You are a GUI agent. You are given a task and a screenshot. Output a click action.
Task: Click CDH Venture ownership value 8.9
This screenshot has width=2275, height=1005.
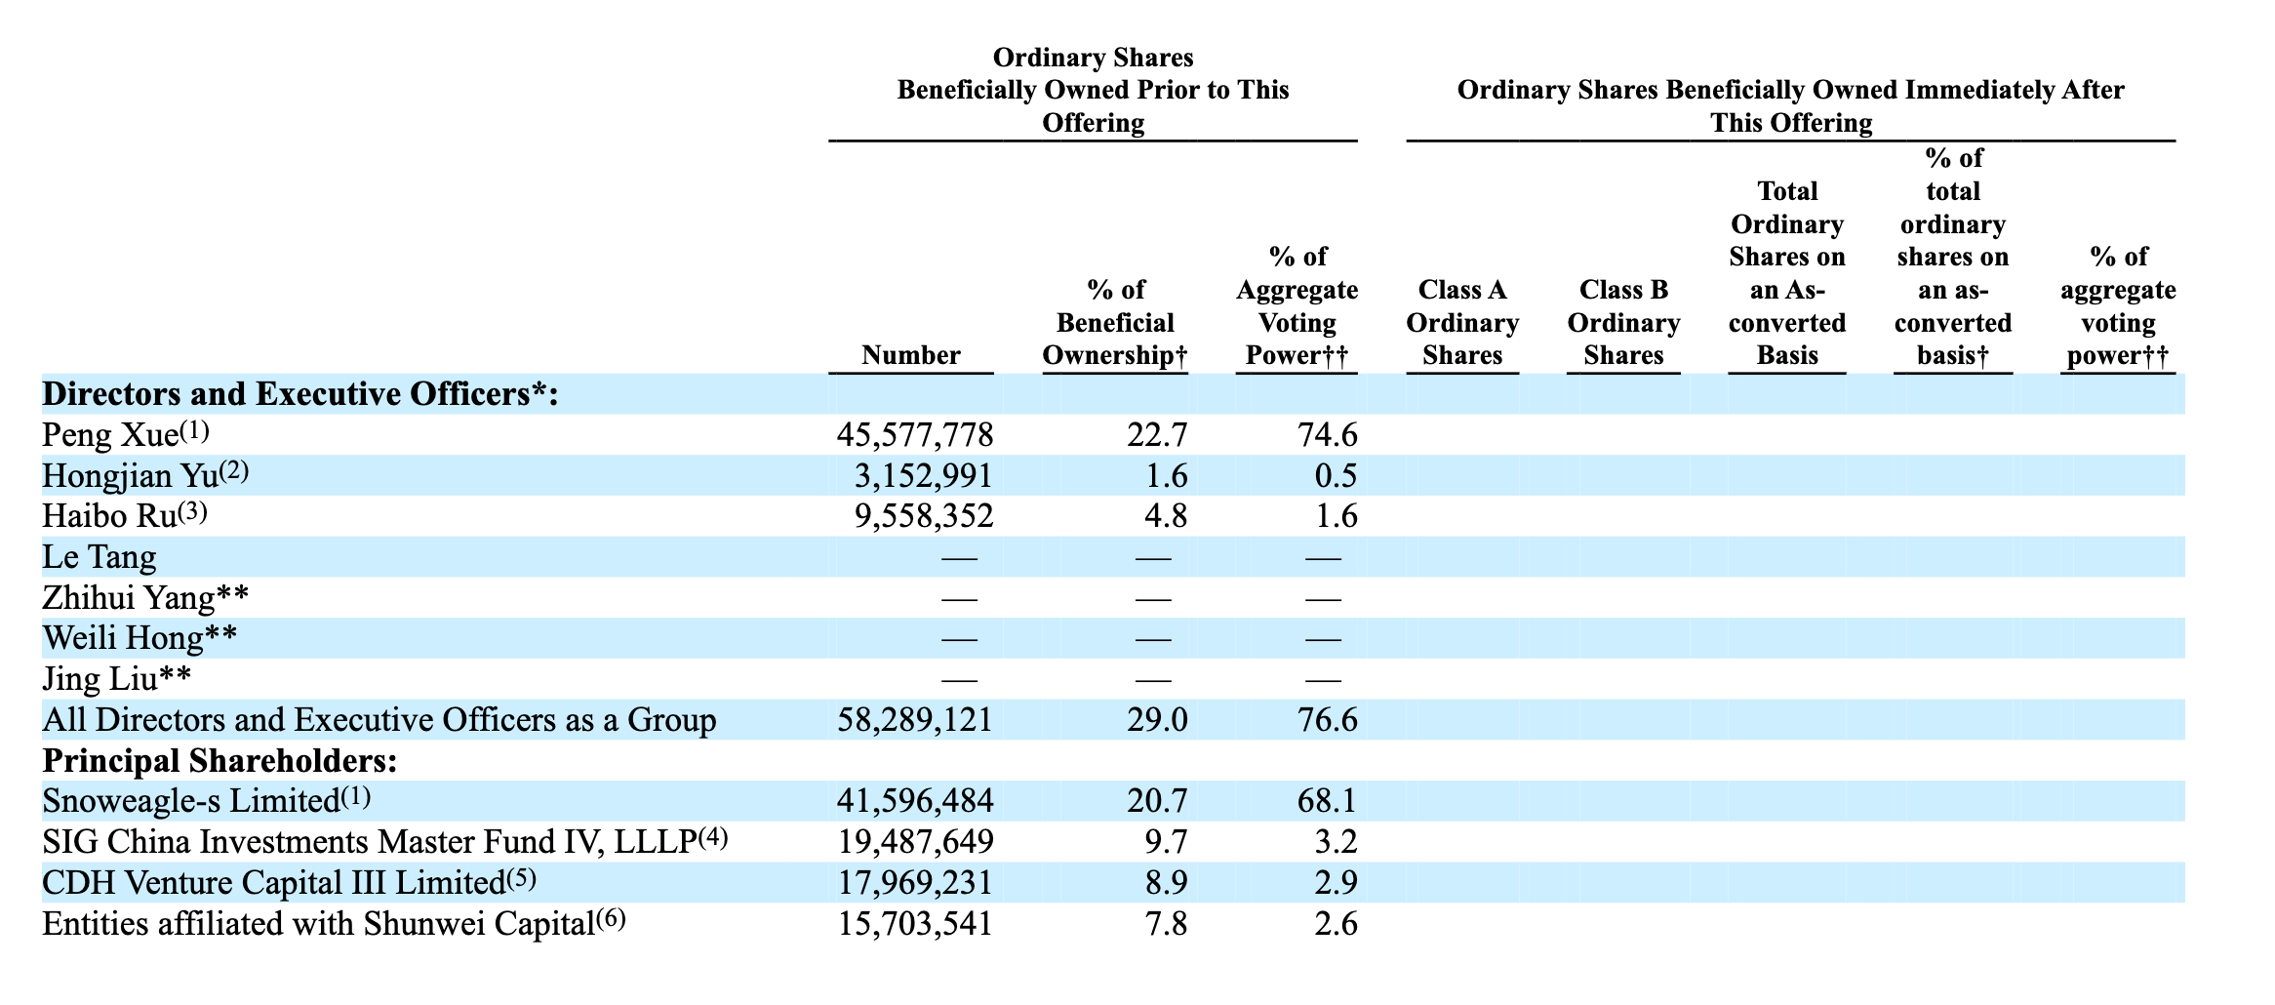click(1166, 883)
